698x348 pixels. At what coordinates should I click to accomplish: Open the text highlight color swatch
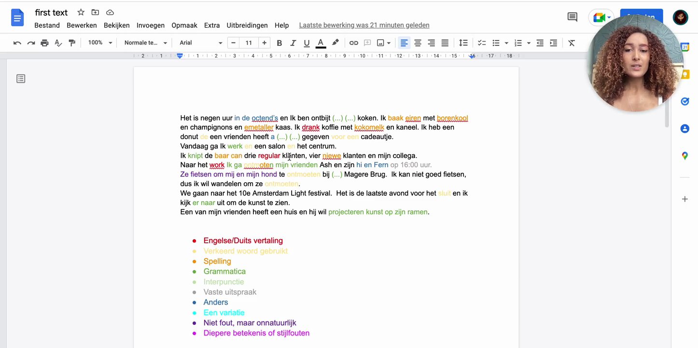pos(335,43)
